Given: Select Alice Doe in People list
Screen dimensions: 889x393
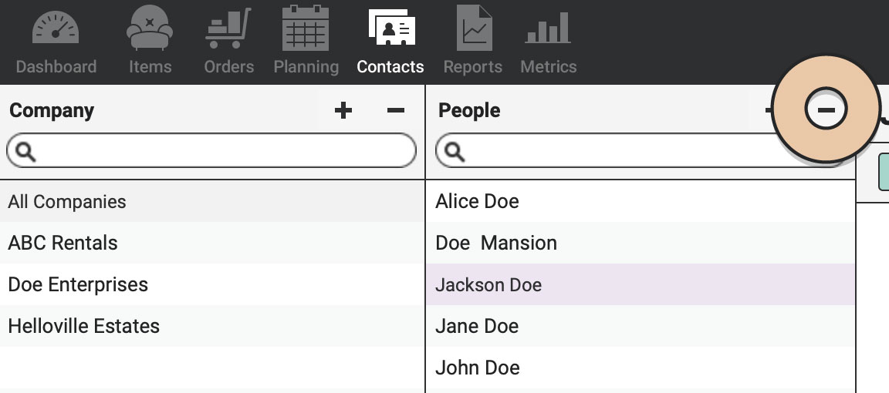Looking at the screenshot, I should click(641, 202).
